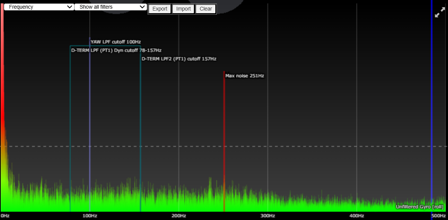
Task: Click the 400Hz axis label
Action: (357, 216)
